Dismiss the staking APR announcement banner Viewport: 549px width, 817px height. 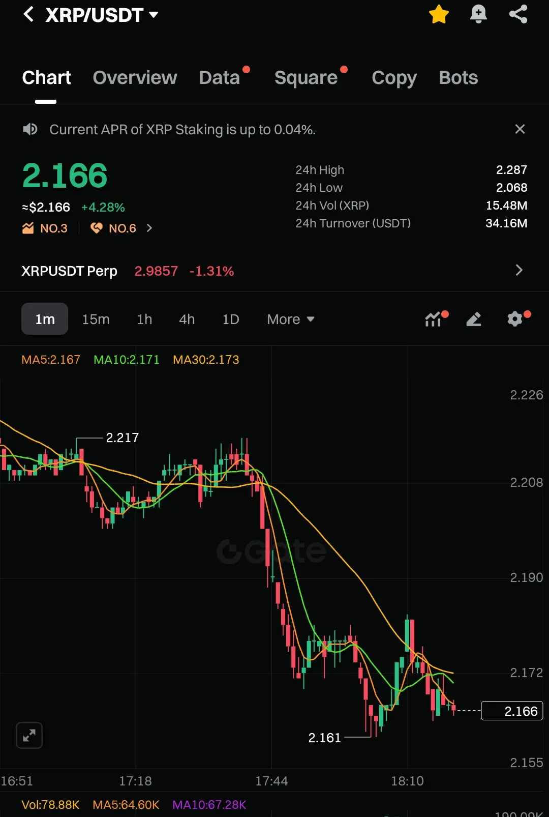(x=520, y=129)
